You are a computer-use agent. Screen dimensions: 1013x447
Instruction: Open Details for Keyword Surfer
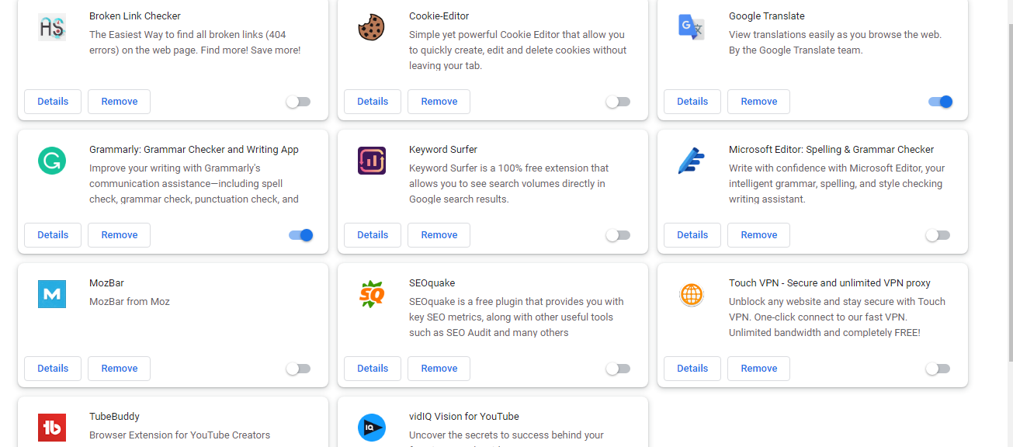tap(372, 234)
